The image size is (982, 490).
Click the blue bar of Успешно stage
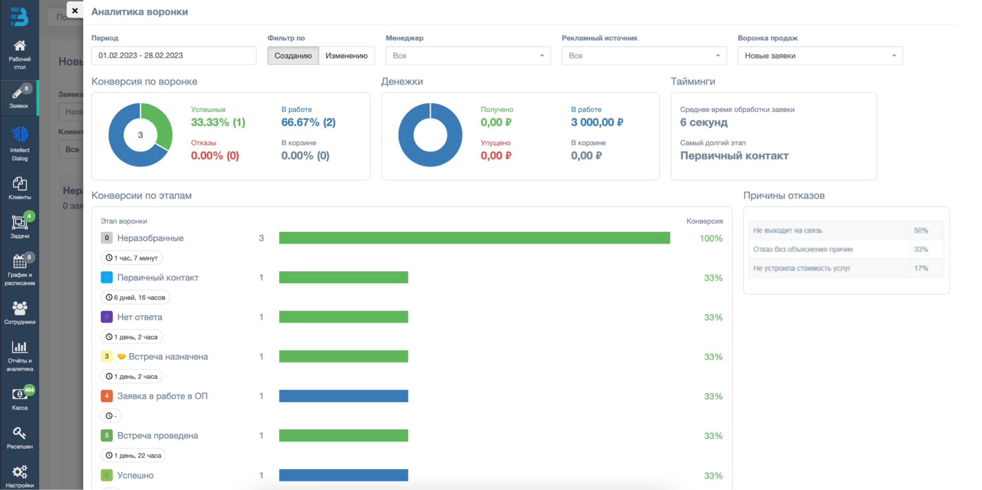coord(344,475)
